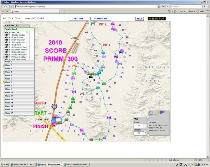Click the Home page icon
Screen dimensions: 210x167
click(169, 11)
